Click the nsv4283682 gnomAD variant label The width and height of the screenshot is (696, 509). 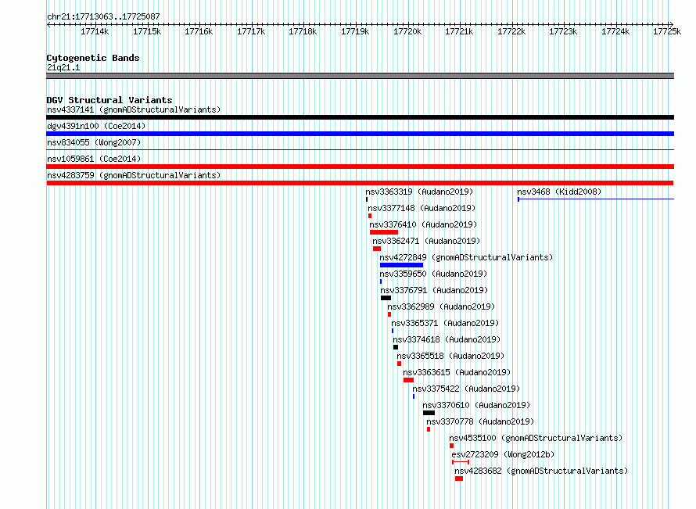tap(541, 471)
